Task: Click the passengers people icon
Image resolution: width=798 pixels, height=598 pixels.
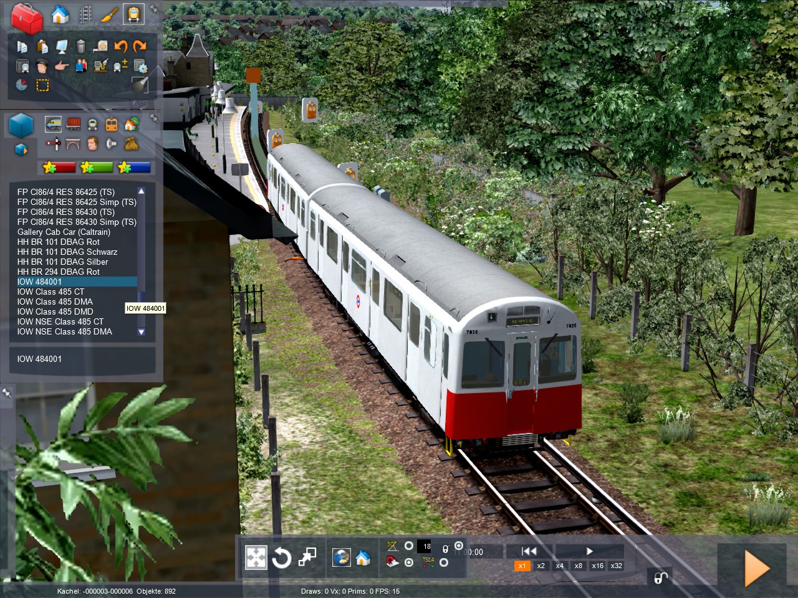Action: (81, 65)
